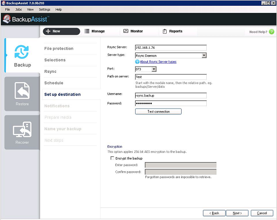Select the Schedule step in sidebar

point(54,83)
